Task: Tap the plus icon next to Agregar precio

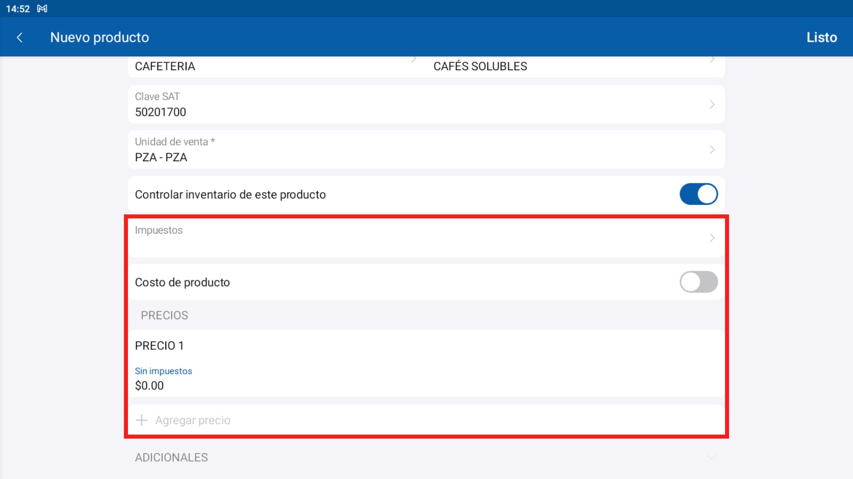Action: (141, 420)
